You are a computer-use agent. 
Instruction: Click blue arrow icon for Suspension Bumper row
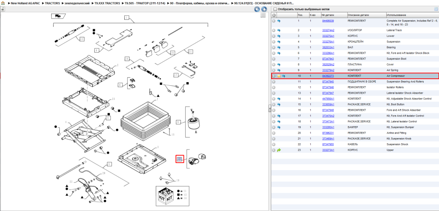279,127
